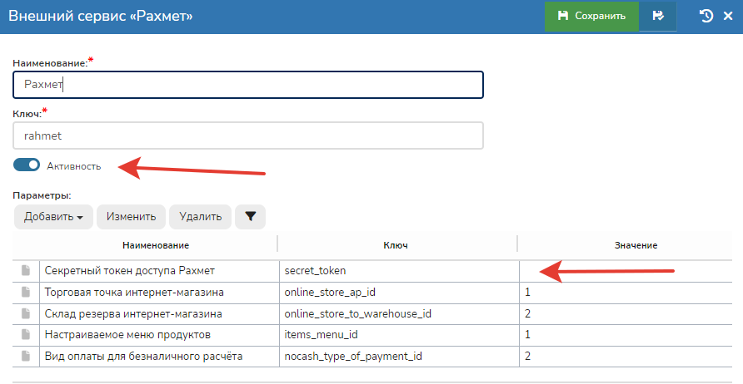
Task: Open the Добавить dropdown
Action: (x=53, y=217)
